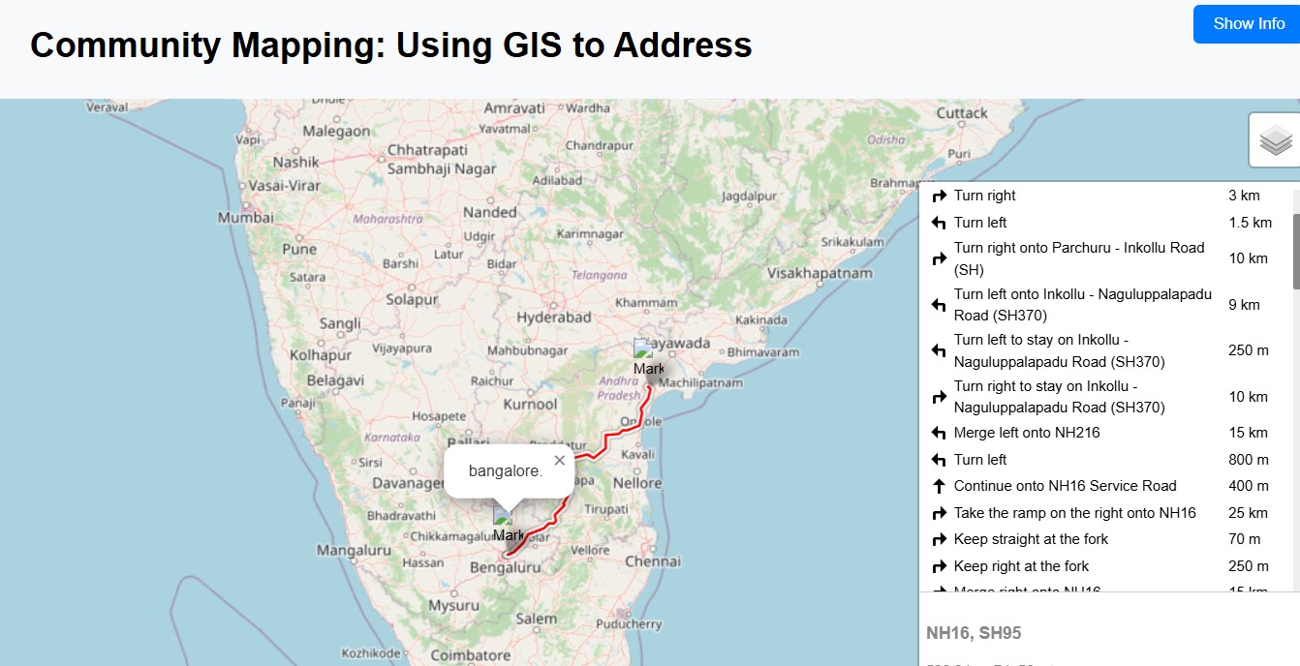Close the bangalore popup

click(x=559, y=461)
